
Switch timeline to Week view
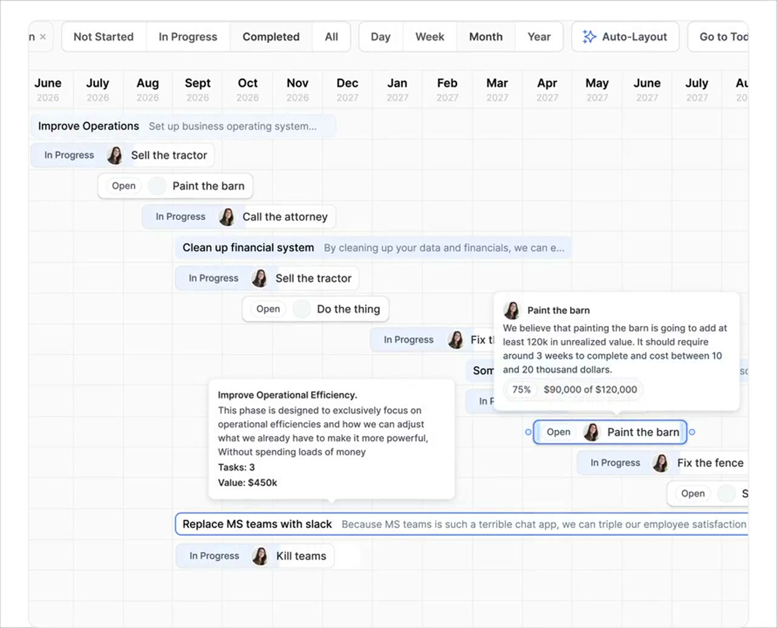click(x=430, y=37)
